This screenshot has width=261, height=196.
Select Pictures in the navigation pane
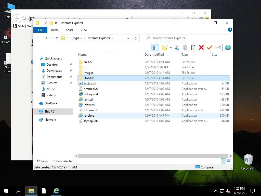click(52, 83)
